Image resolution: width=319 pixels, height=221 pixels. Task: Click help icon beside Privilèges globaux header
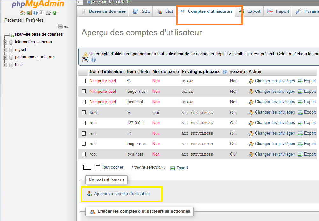click(225, 72)
